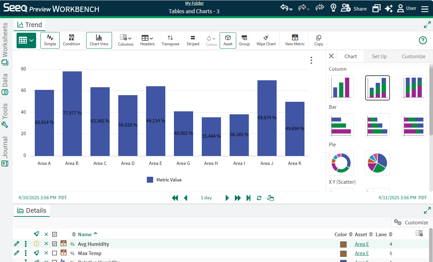Image resolution: width=433 pixels, height=262 pixels.
Task: Uncheck the Avg Humidity checkbox
Action: click(55, 244)
